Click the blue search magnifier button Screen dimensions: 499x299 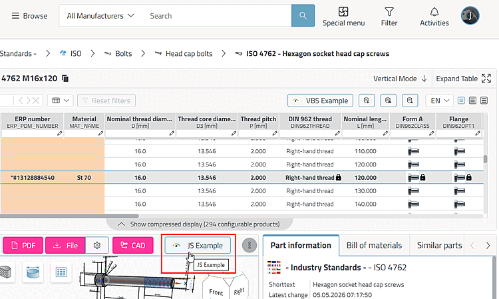point(303,15)
